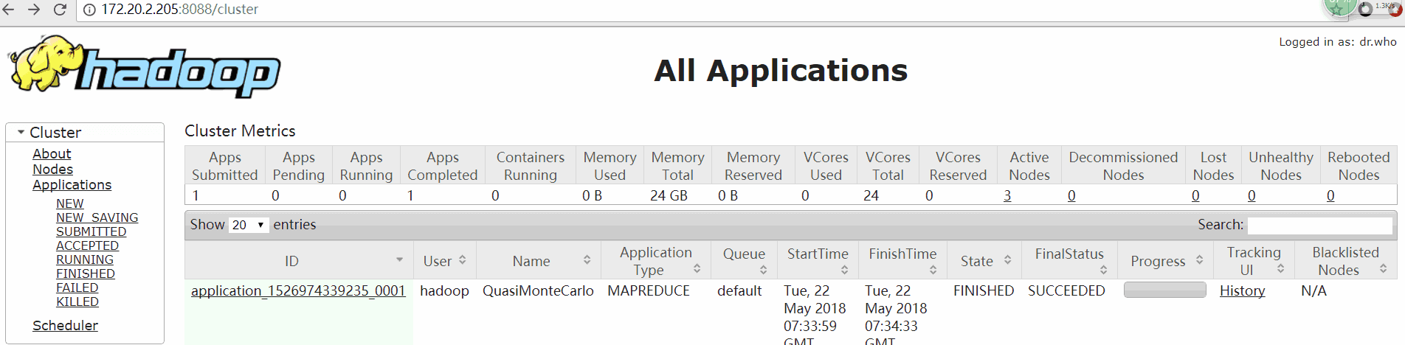This screenshot has height=345, width=1405.
Task: Filter applications by FAILED state
Action: [77, 287]
